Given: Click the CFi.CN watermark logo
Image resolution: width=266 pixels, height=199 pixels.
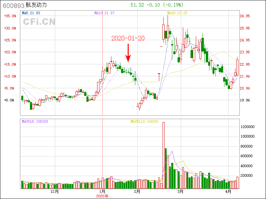Looking at the screenshot, I should [x=39, y=22].
